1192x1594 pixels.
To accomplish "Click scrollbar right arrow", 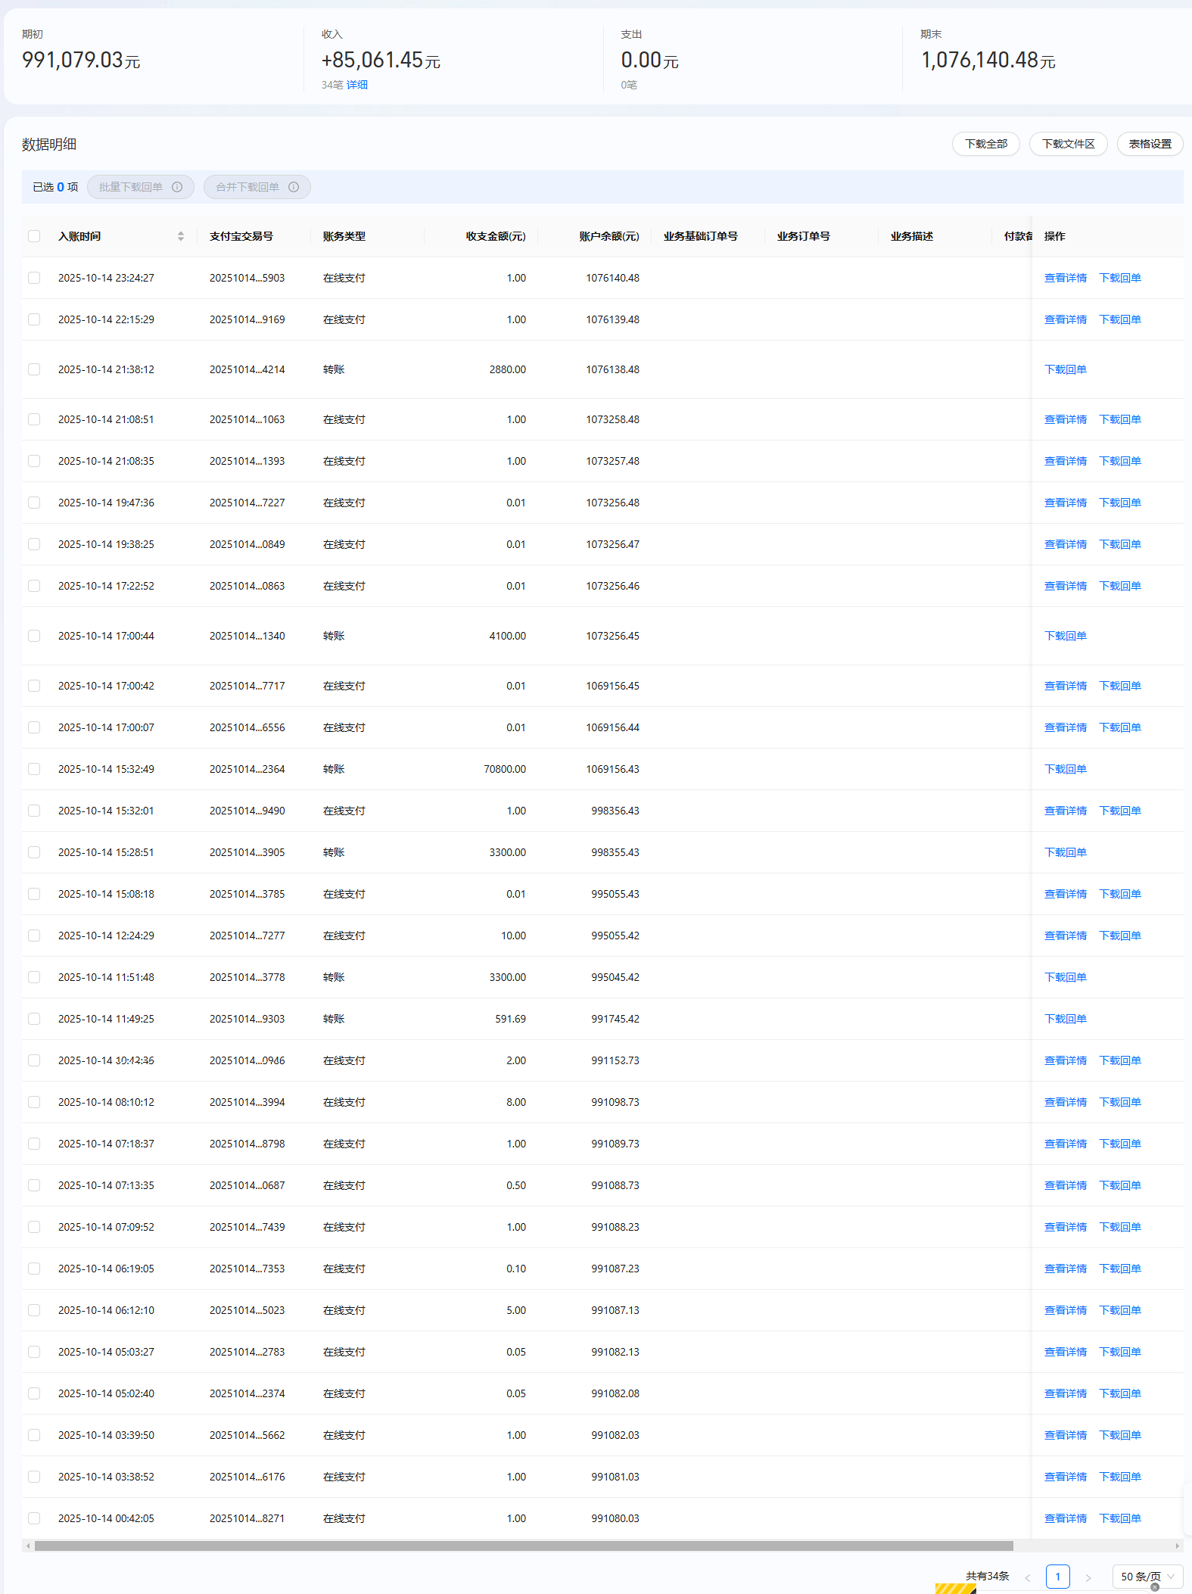I will pyautogui.click(x=1177, y=1546).
